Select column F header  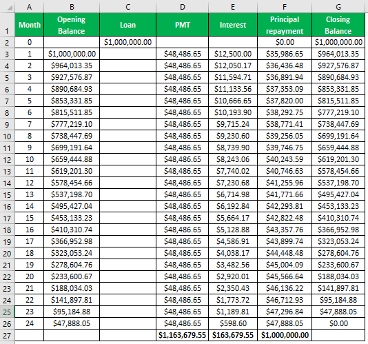[x=285, y=7]
